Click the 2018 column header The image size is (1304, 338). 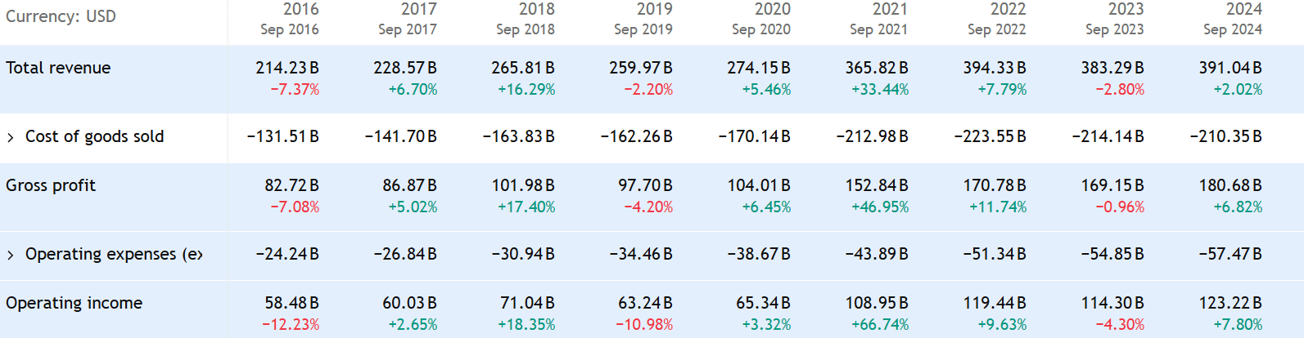pyautogui.click(x=536, y=10)
